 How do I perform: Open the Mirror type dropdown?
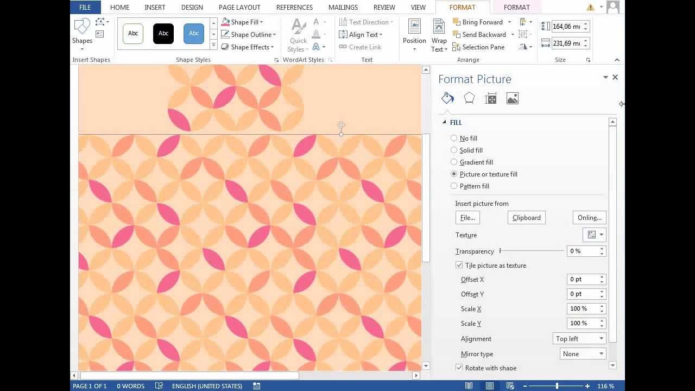[x=583, y=354]
